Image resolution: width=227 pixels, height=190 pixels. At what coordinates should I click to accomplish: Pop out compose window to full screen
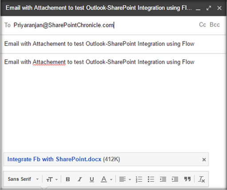tap(209, 8)
